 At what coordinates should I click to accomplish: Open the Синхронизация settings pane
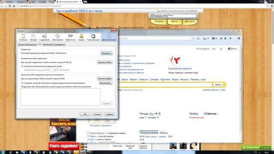coord(93,37)
